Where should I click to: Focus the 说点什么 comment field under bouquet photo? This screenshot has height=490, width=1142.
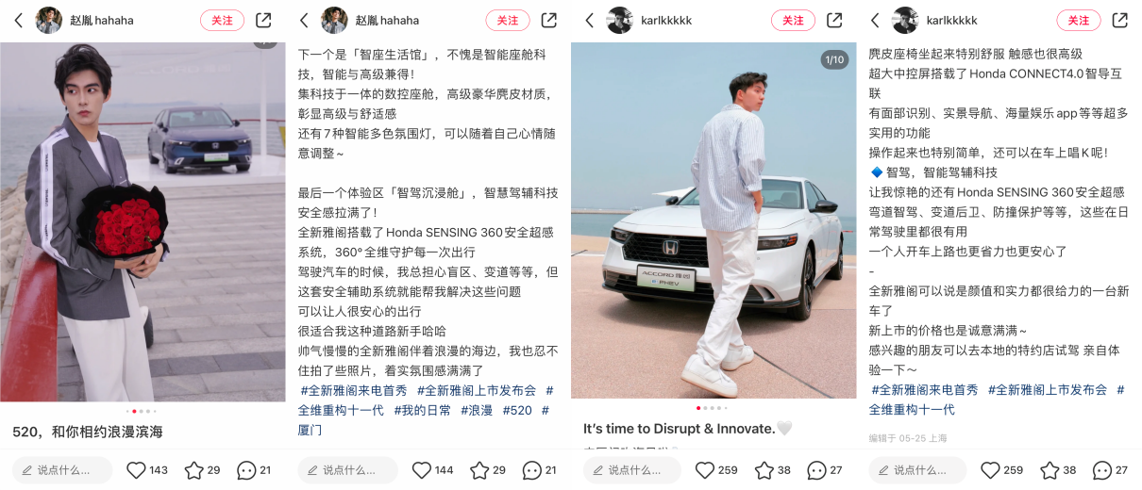click(62, 470)
